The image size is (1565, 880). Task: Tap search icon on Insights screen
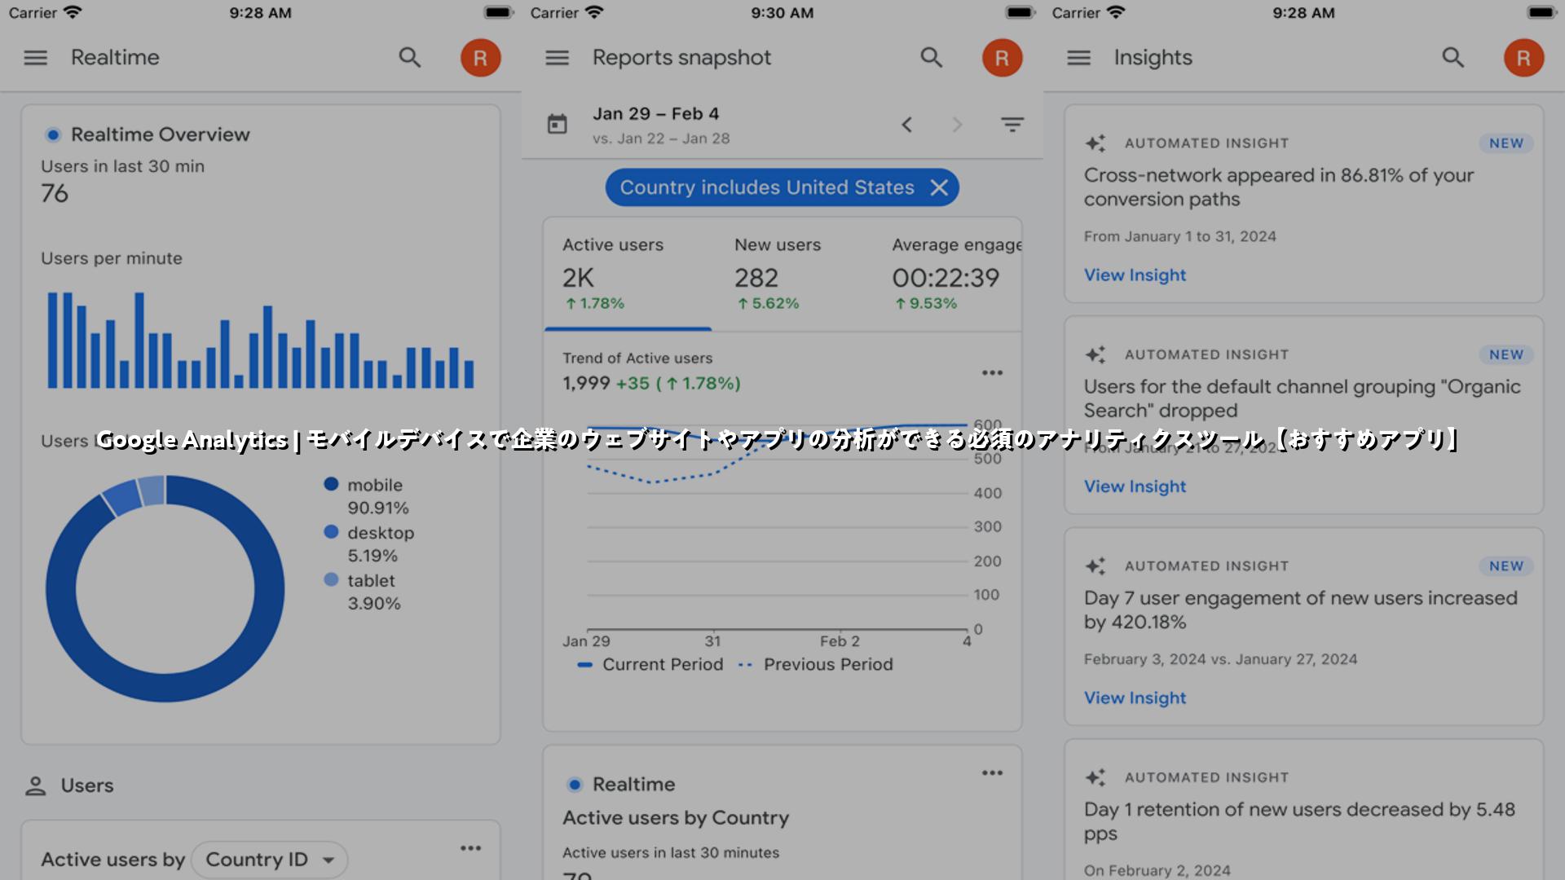(1453, 58)
